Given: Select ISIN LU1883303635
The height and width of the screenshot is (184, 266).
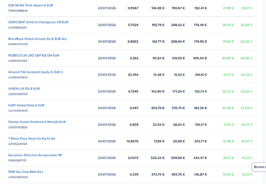Looking at the screenshot, I should pyautogui.click(x=18, y=78).
